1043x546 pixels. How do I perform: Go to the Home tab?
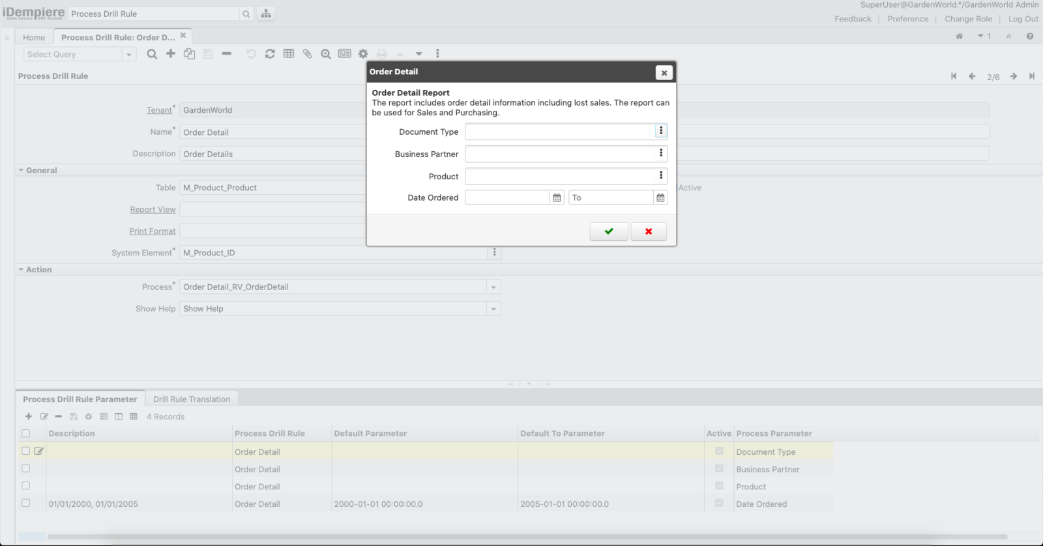tap(34, 37)
